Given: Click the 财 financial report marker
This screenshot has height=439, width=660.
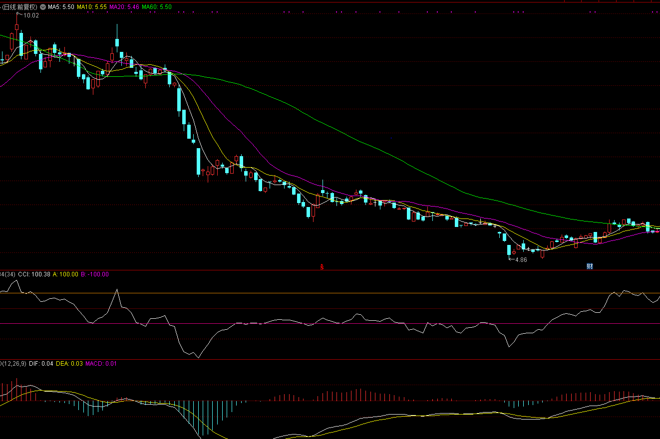Looking at the screenshot, I should pos(590,266).
